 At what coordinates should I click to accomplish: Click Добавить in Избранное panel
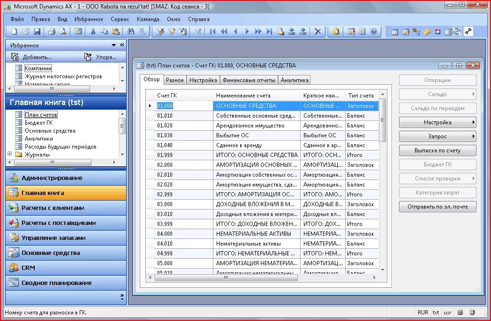(x=31, y=57)
